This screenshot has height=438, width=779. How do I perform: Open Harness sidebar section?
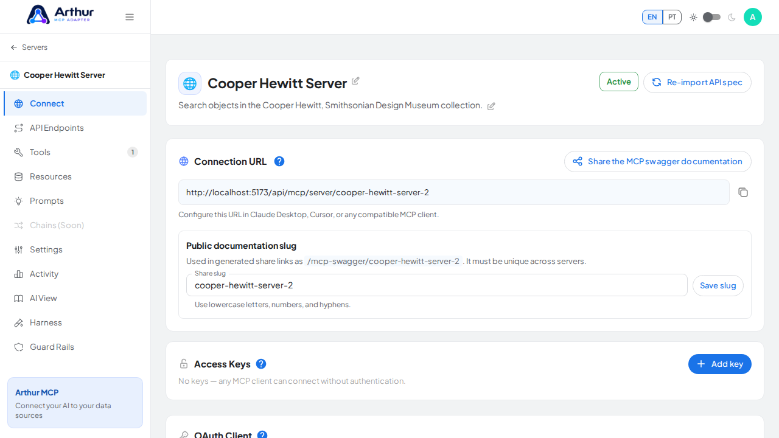point(75,322)
